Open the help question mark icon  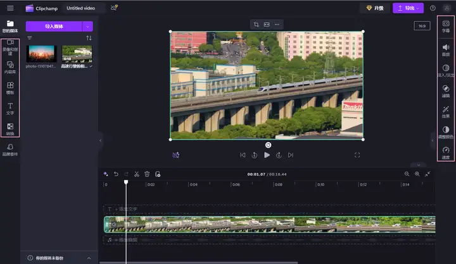click(x=433, y=8)
